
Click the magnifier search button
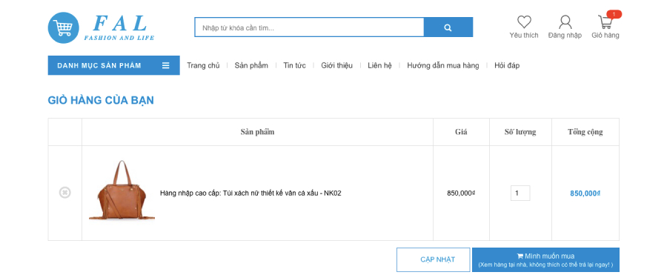448,27
